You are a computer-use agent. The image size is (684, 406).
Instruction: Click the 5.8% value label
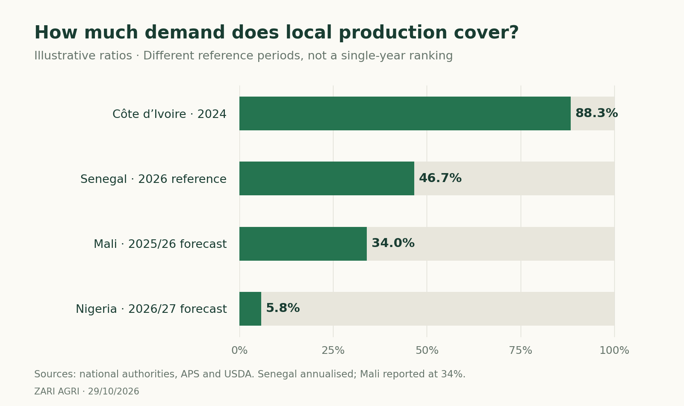pyautogui.click(x=283, y=308)
